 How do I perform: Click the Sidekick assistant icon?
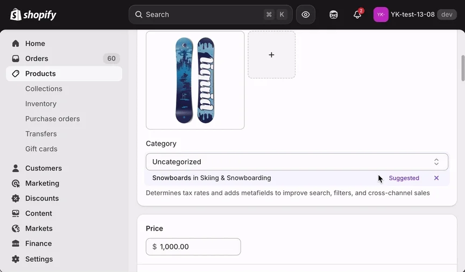(x=334, y=15)
